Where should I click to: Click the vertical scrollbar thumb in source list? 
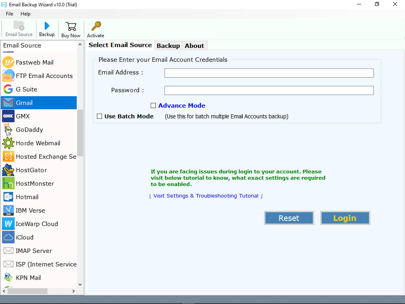click(80, 133)
